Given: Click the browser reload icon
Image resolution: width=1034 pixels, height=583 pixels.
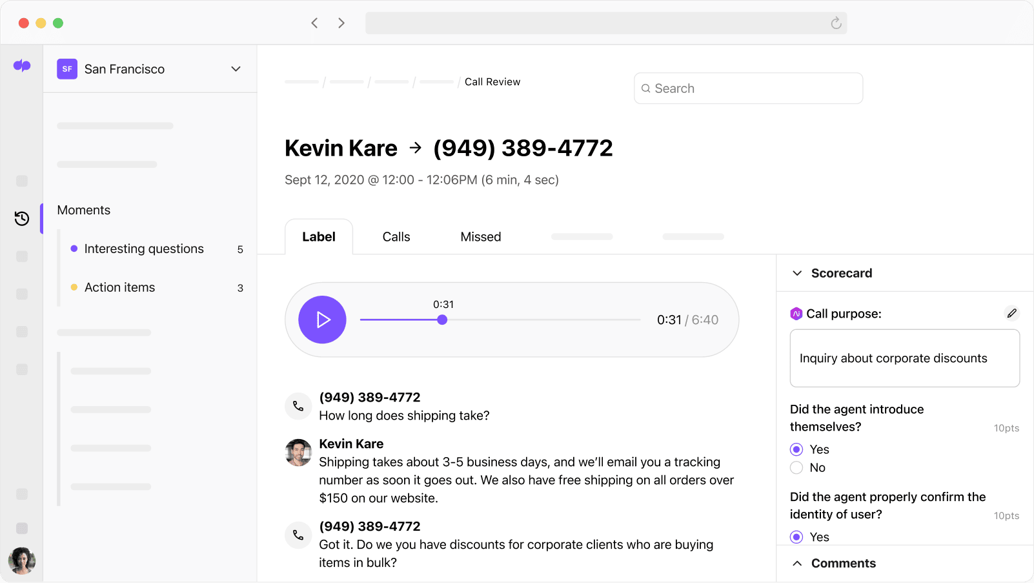Looking at the screenshot, I should click(836, 23).
